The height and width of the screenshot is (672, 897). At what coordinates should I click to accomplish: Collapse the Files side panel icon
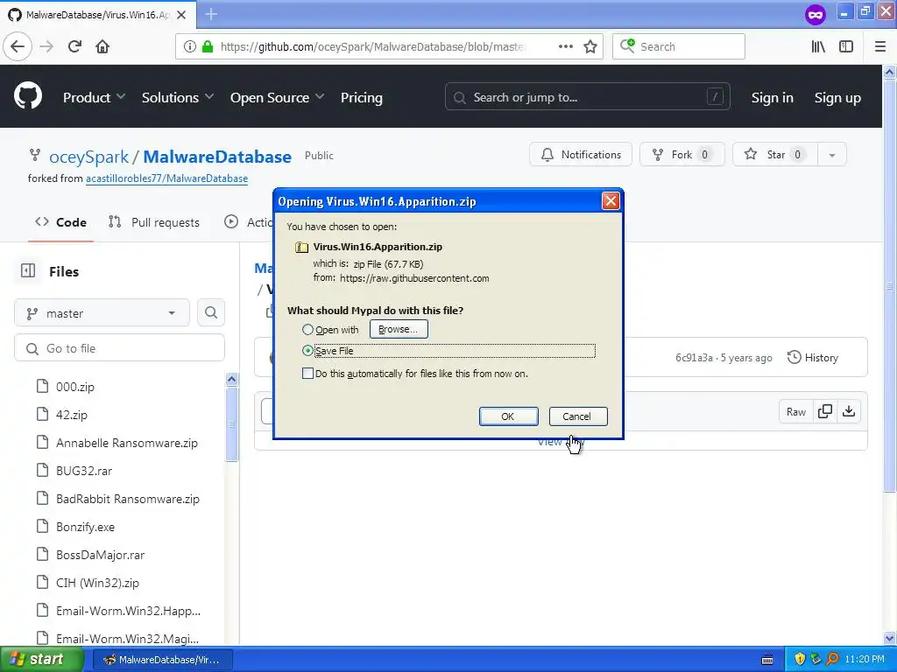(28, 271)
